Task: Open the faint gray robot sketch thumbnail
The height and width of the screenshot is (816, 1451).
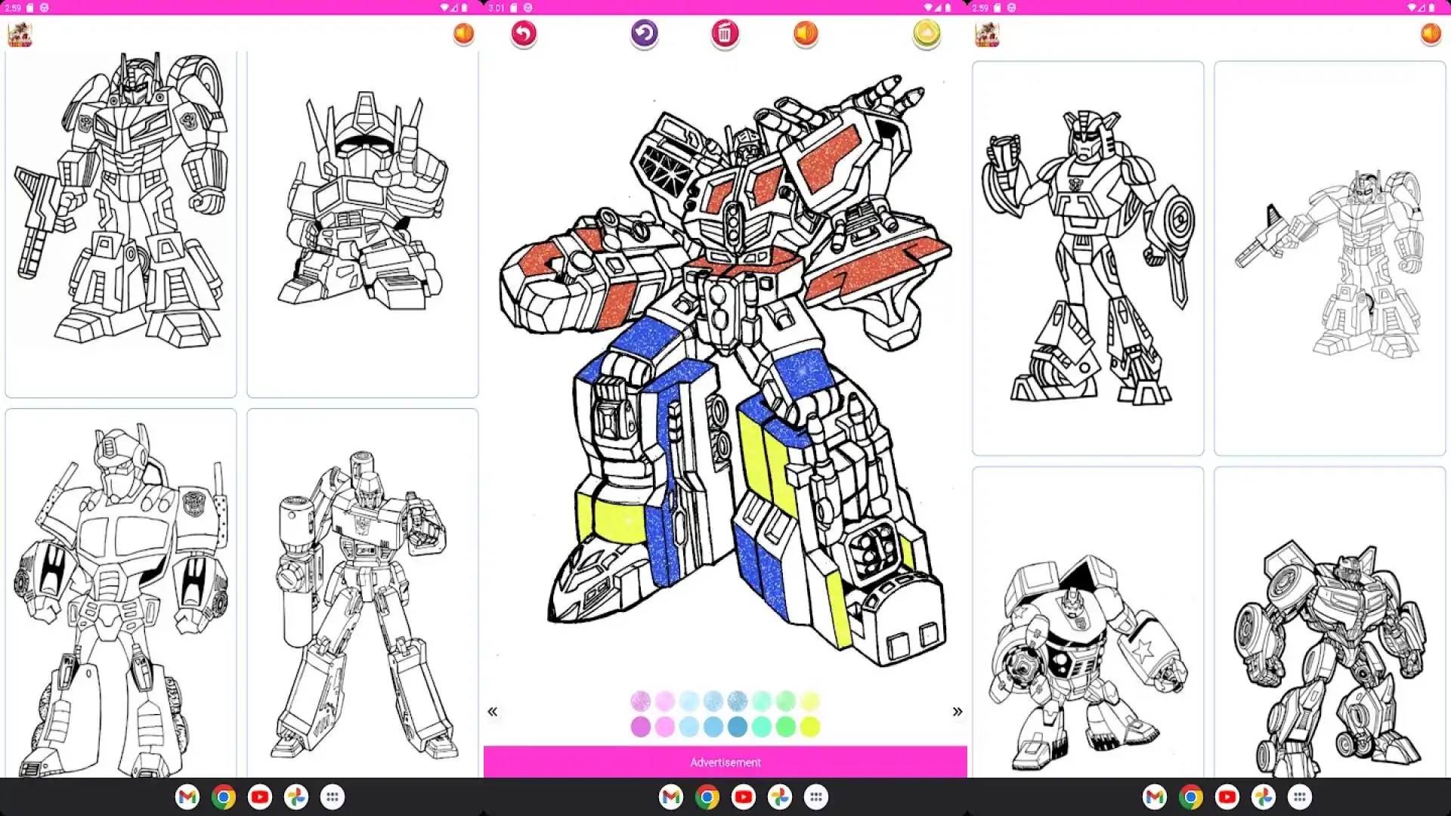Action: pos(1330,258)
